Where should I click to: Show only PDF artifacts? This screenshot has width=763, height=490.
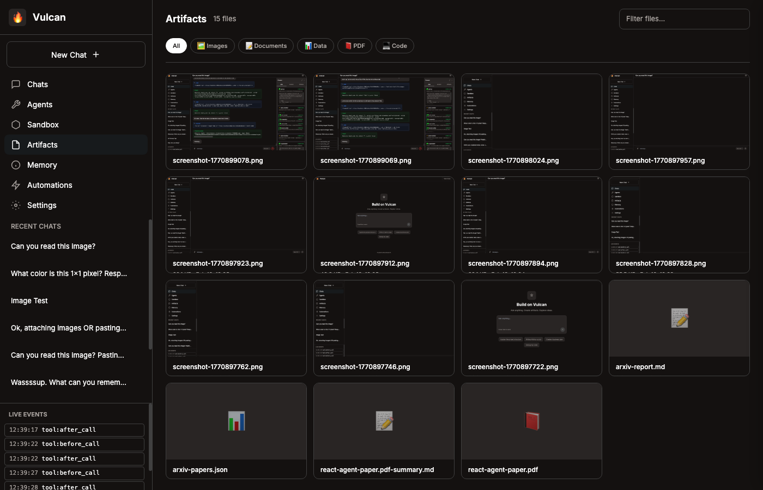click(x=354, y=46)
